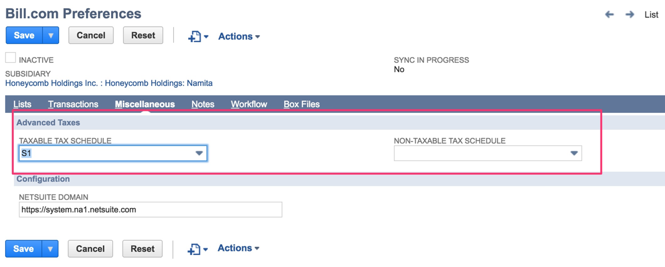
Task: Click the bottom new-record document icon
Action: [195, 249]
